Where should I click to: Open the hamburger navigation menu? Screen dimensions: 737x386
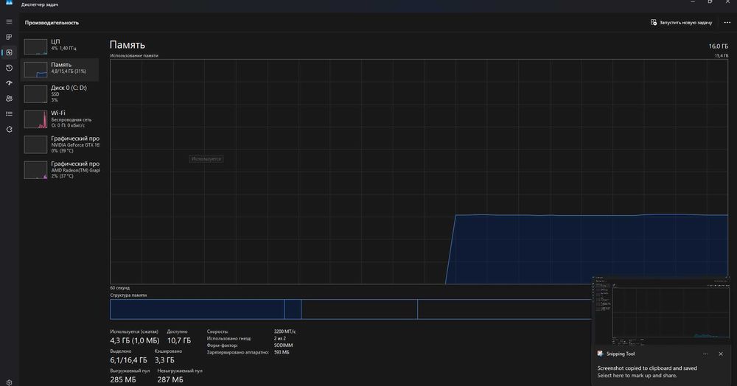coord(9,21)
